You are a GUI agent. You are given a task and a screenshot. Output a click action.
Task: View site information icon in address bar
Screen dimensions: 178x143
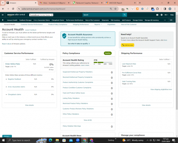19,9
